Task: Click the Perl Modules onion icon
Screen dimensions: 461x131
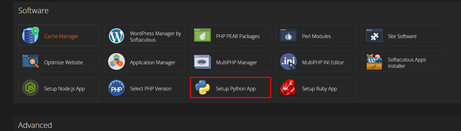Action: point(288,35)
